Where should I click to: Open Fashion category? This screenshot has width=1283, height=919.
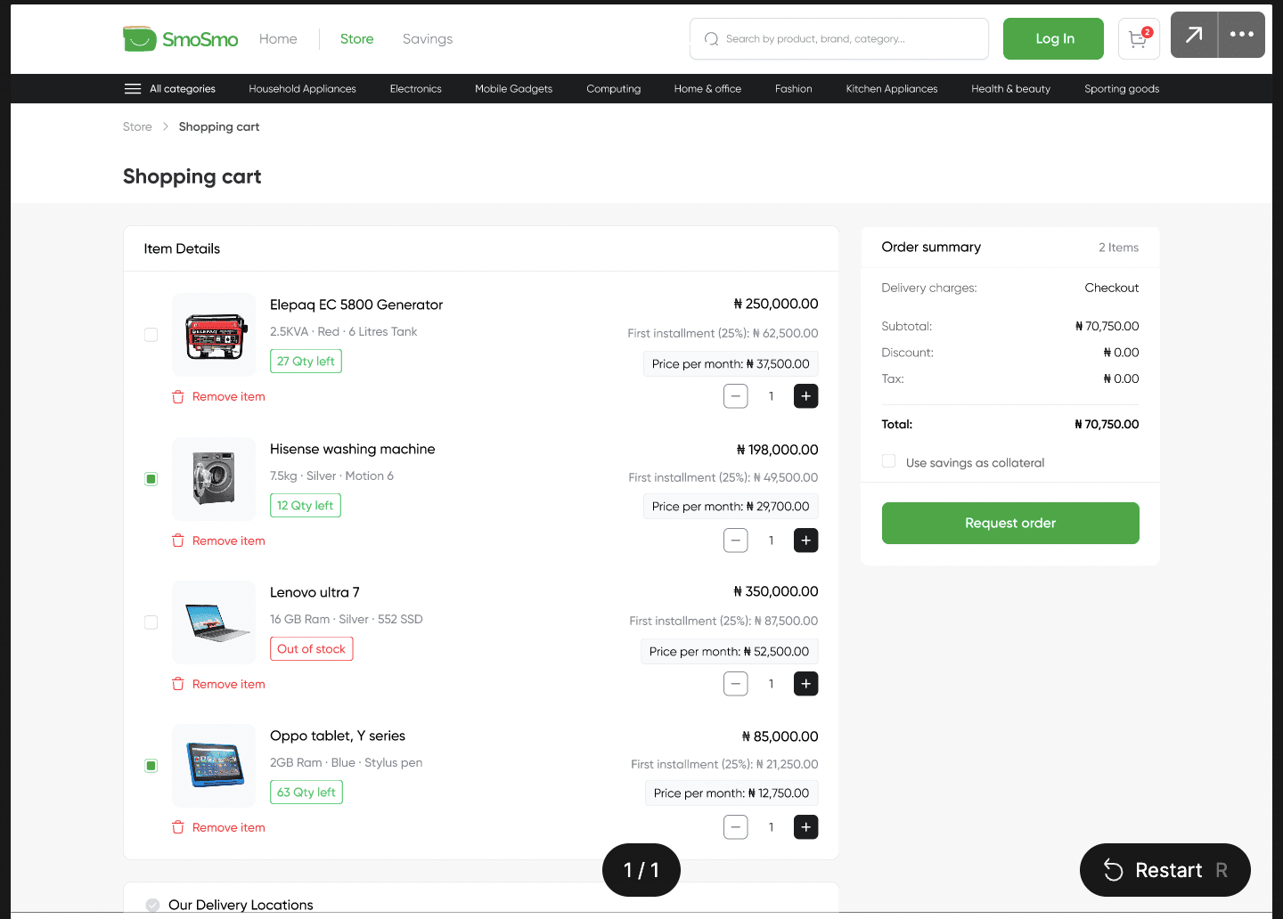pyautogui.click(x=794, y=89)
